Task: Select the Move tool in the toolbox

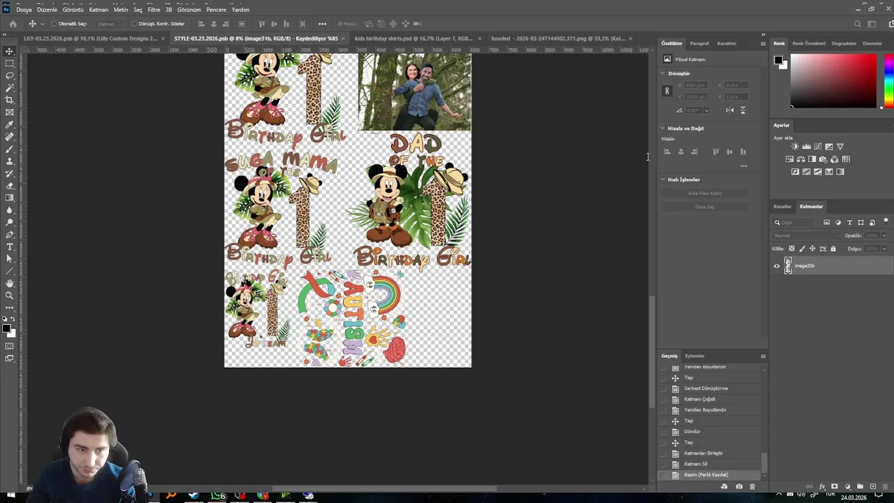Action: [9, 52]
